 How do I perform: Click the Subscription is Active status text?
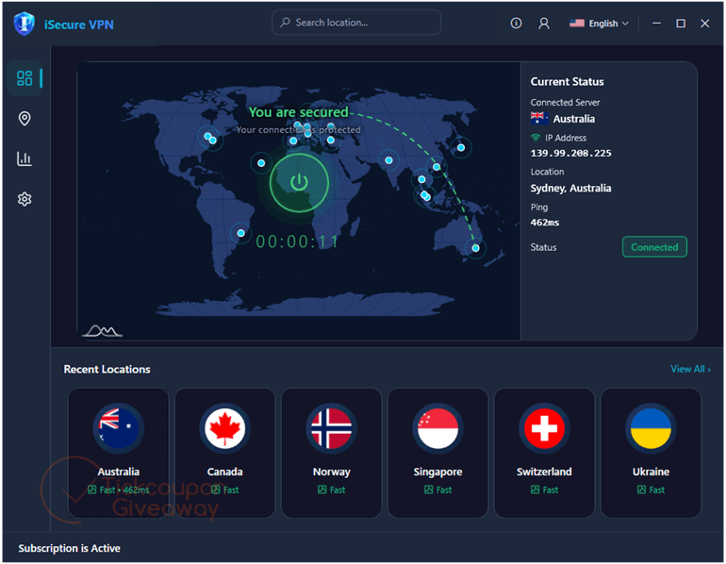click(70, 548)
